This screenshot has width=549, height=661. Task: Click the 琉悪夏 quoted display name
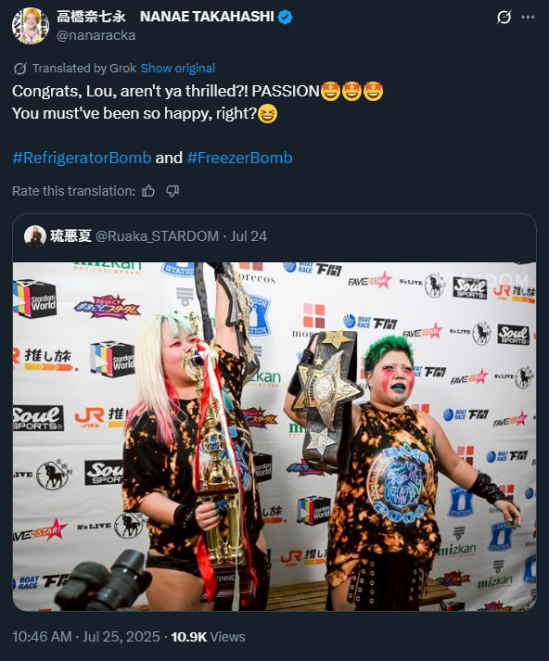click(x=70, y=236)
